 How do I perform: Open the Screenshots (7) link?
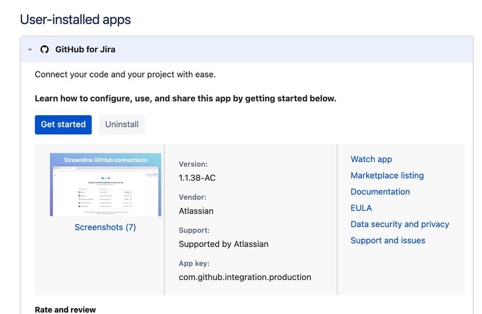(105, 227)
